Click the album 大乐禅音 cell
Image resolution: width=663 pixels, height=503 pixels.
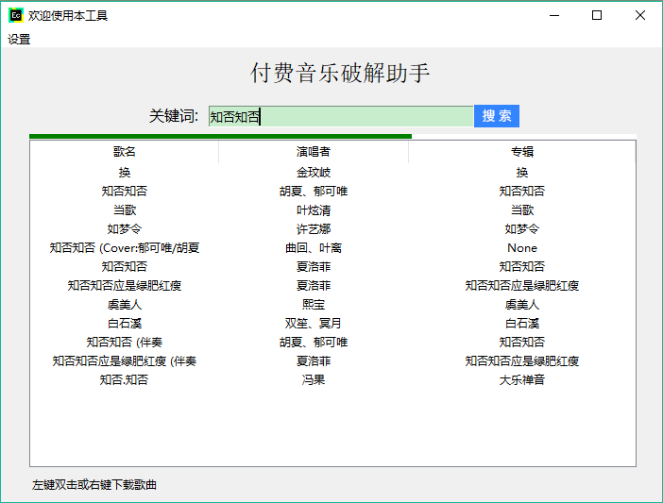click(x=522, y=380)
